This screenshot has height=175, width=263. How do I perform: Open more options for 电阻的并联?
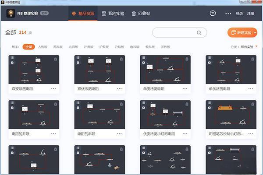point(53,133)
